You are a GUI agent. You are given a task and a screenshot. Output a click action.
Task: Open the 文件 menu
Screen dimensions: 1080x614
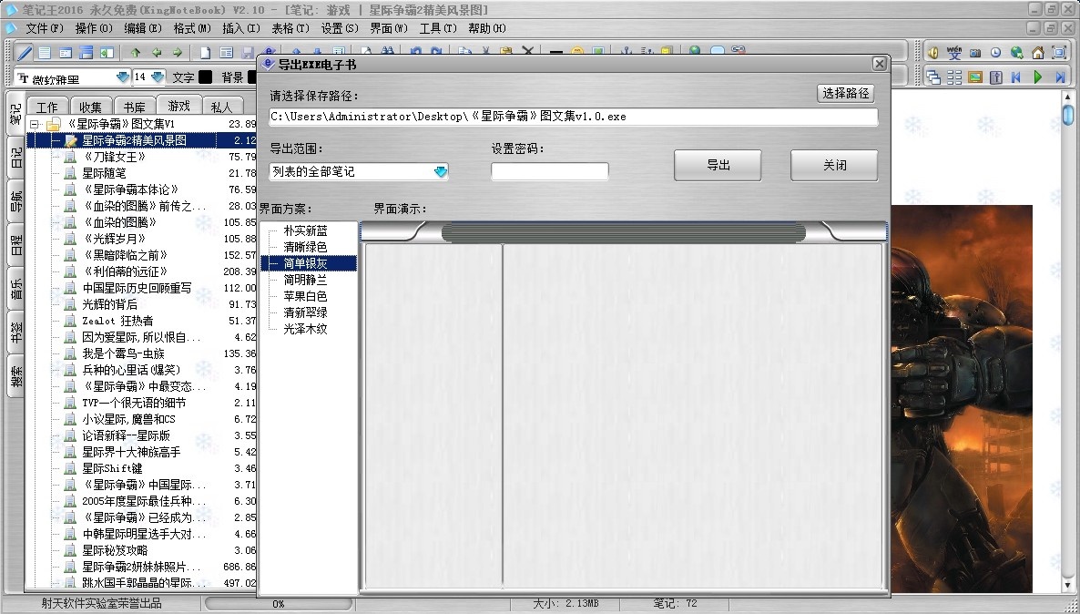tap(44, 28)
